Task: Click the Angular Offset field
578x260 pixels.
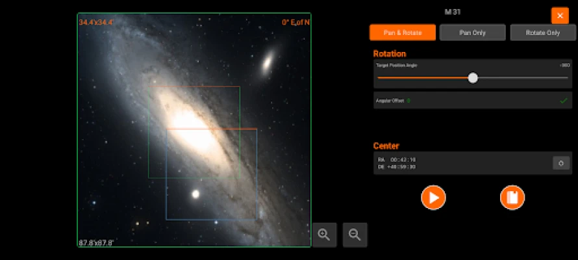Action: (x=473, y=100)
